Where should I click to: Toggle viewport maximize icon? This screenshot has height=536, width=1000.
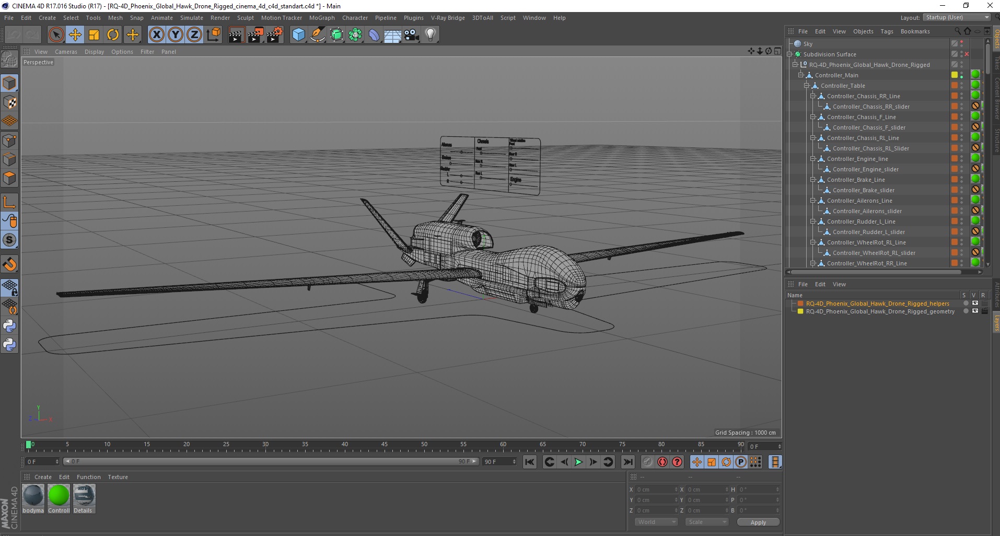[x=777, y=51]
